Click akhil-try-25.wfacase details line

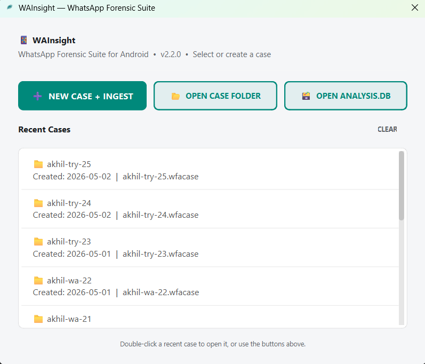tap(116, 177)
